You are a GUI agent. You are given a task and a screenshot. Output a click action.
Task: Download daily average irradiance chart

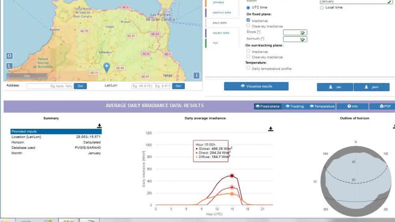click(x=271, y=129)
